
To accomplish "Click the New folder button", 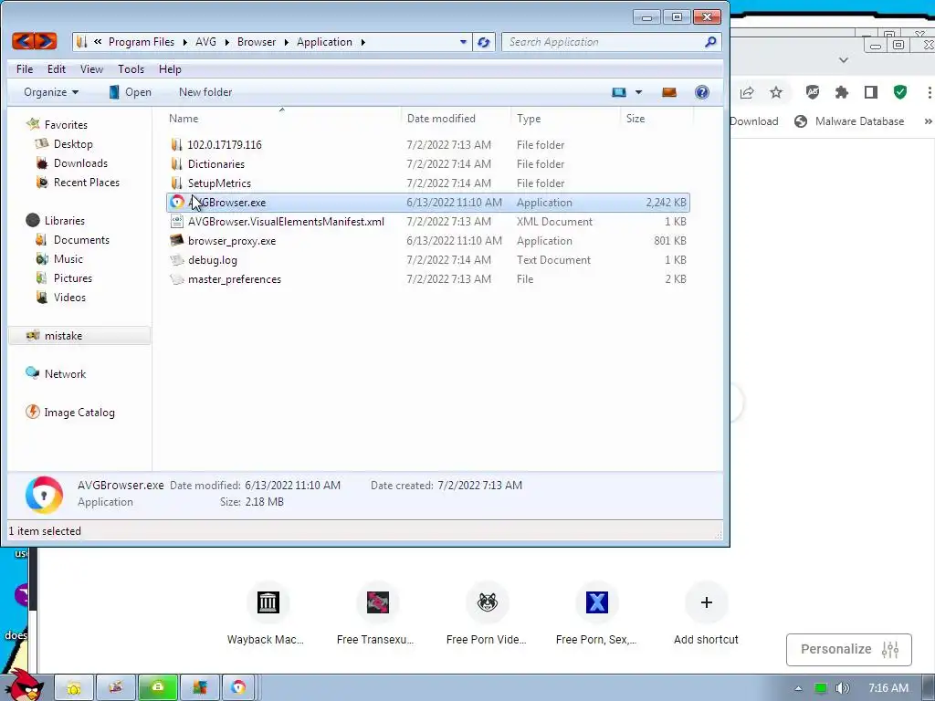I will point(205,92).
